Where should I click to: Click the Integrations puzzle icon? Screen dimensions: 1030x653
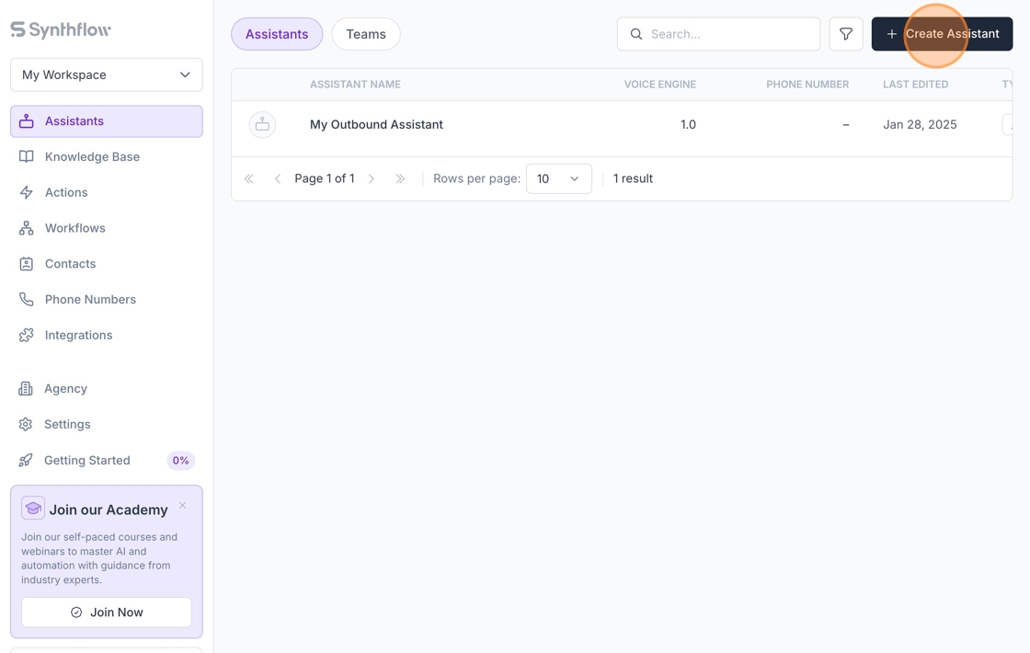coord(27,336)
